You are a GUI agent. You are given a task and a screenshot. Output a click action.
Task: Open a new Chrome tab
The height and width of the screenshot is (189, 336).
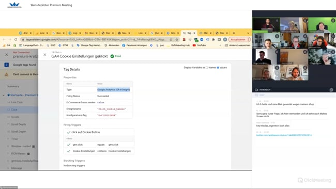234,33
